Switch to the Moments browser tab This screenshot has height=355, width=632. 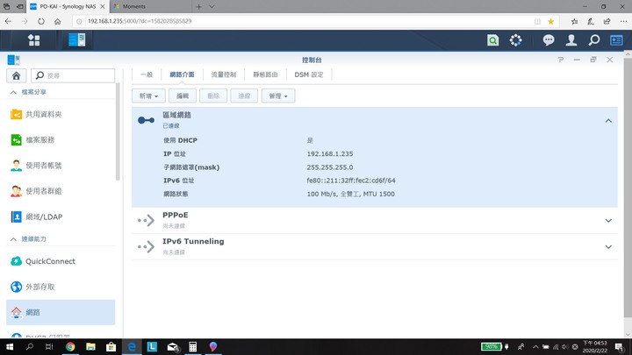pyautogui.click(x=149, y=6)
